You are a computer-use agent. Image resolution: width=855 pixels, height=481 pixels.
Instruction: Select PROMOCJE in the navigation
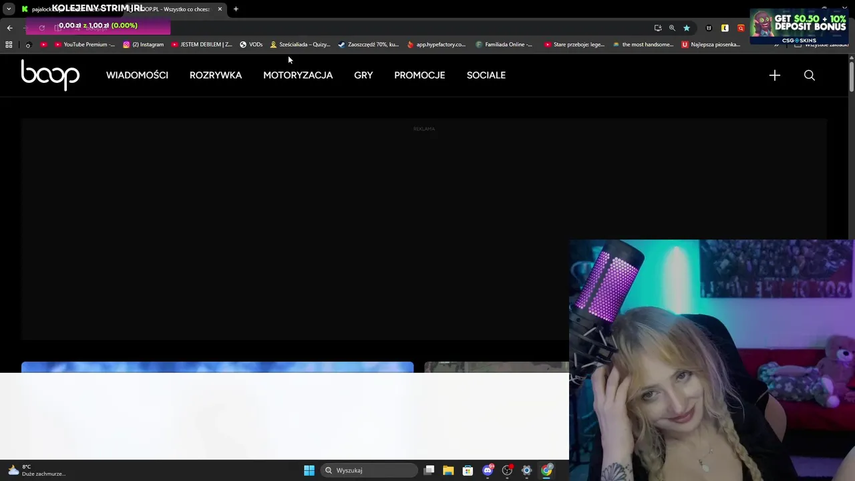419,75
